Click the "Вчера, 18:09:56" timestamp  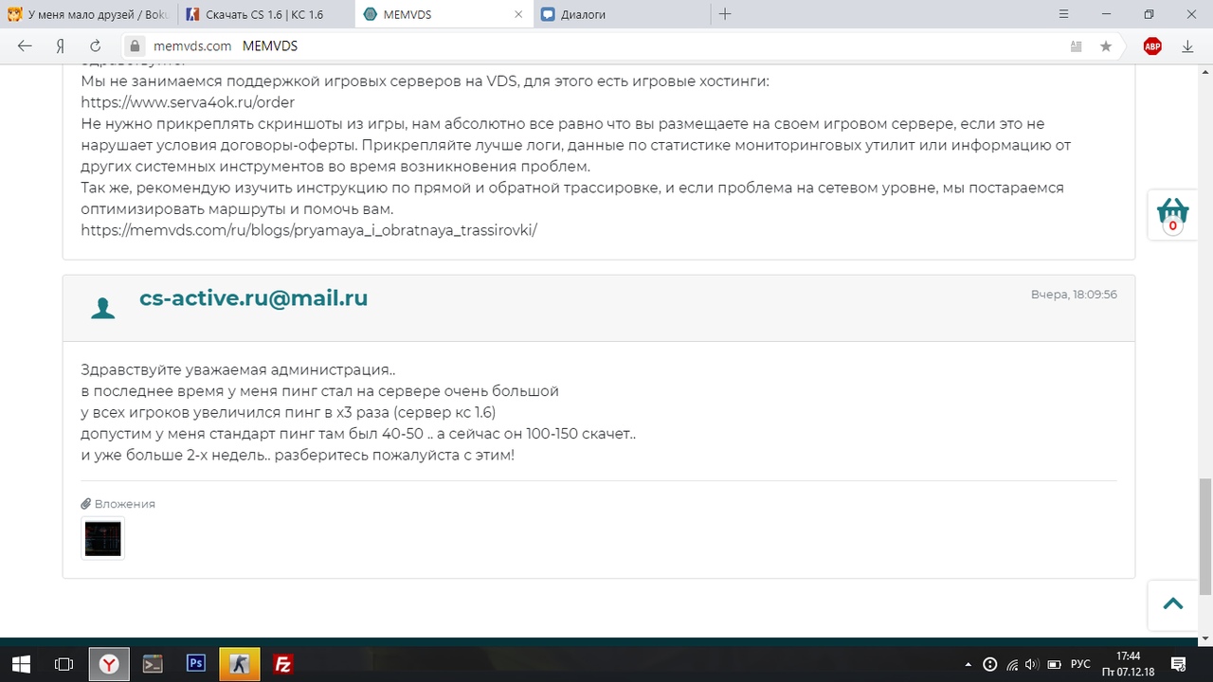[x=1074, y=295]
